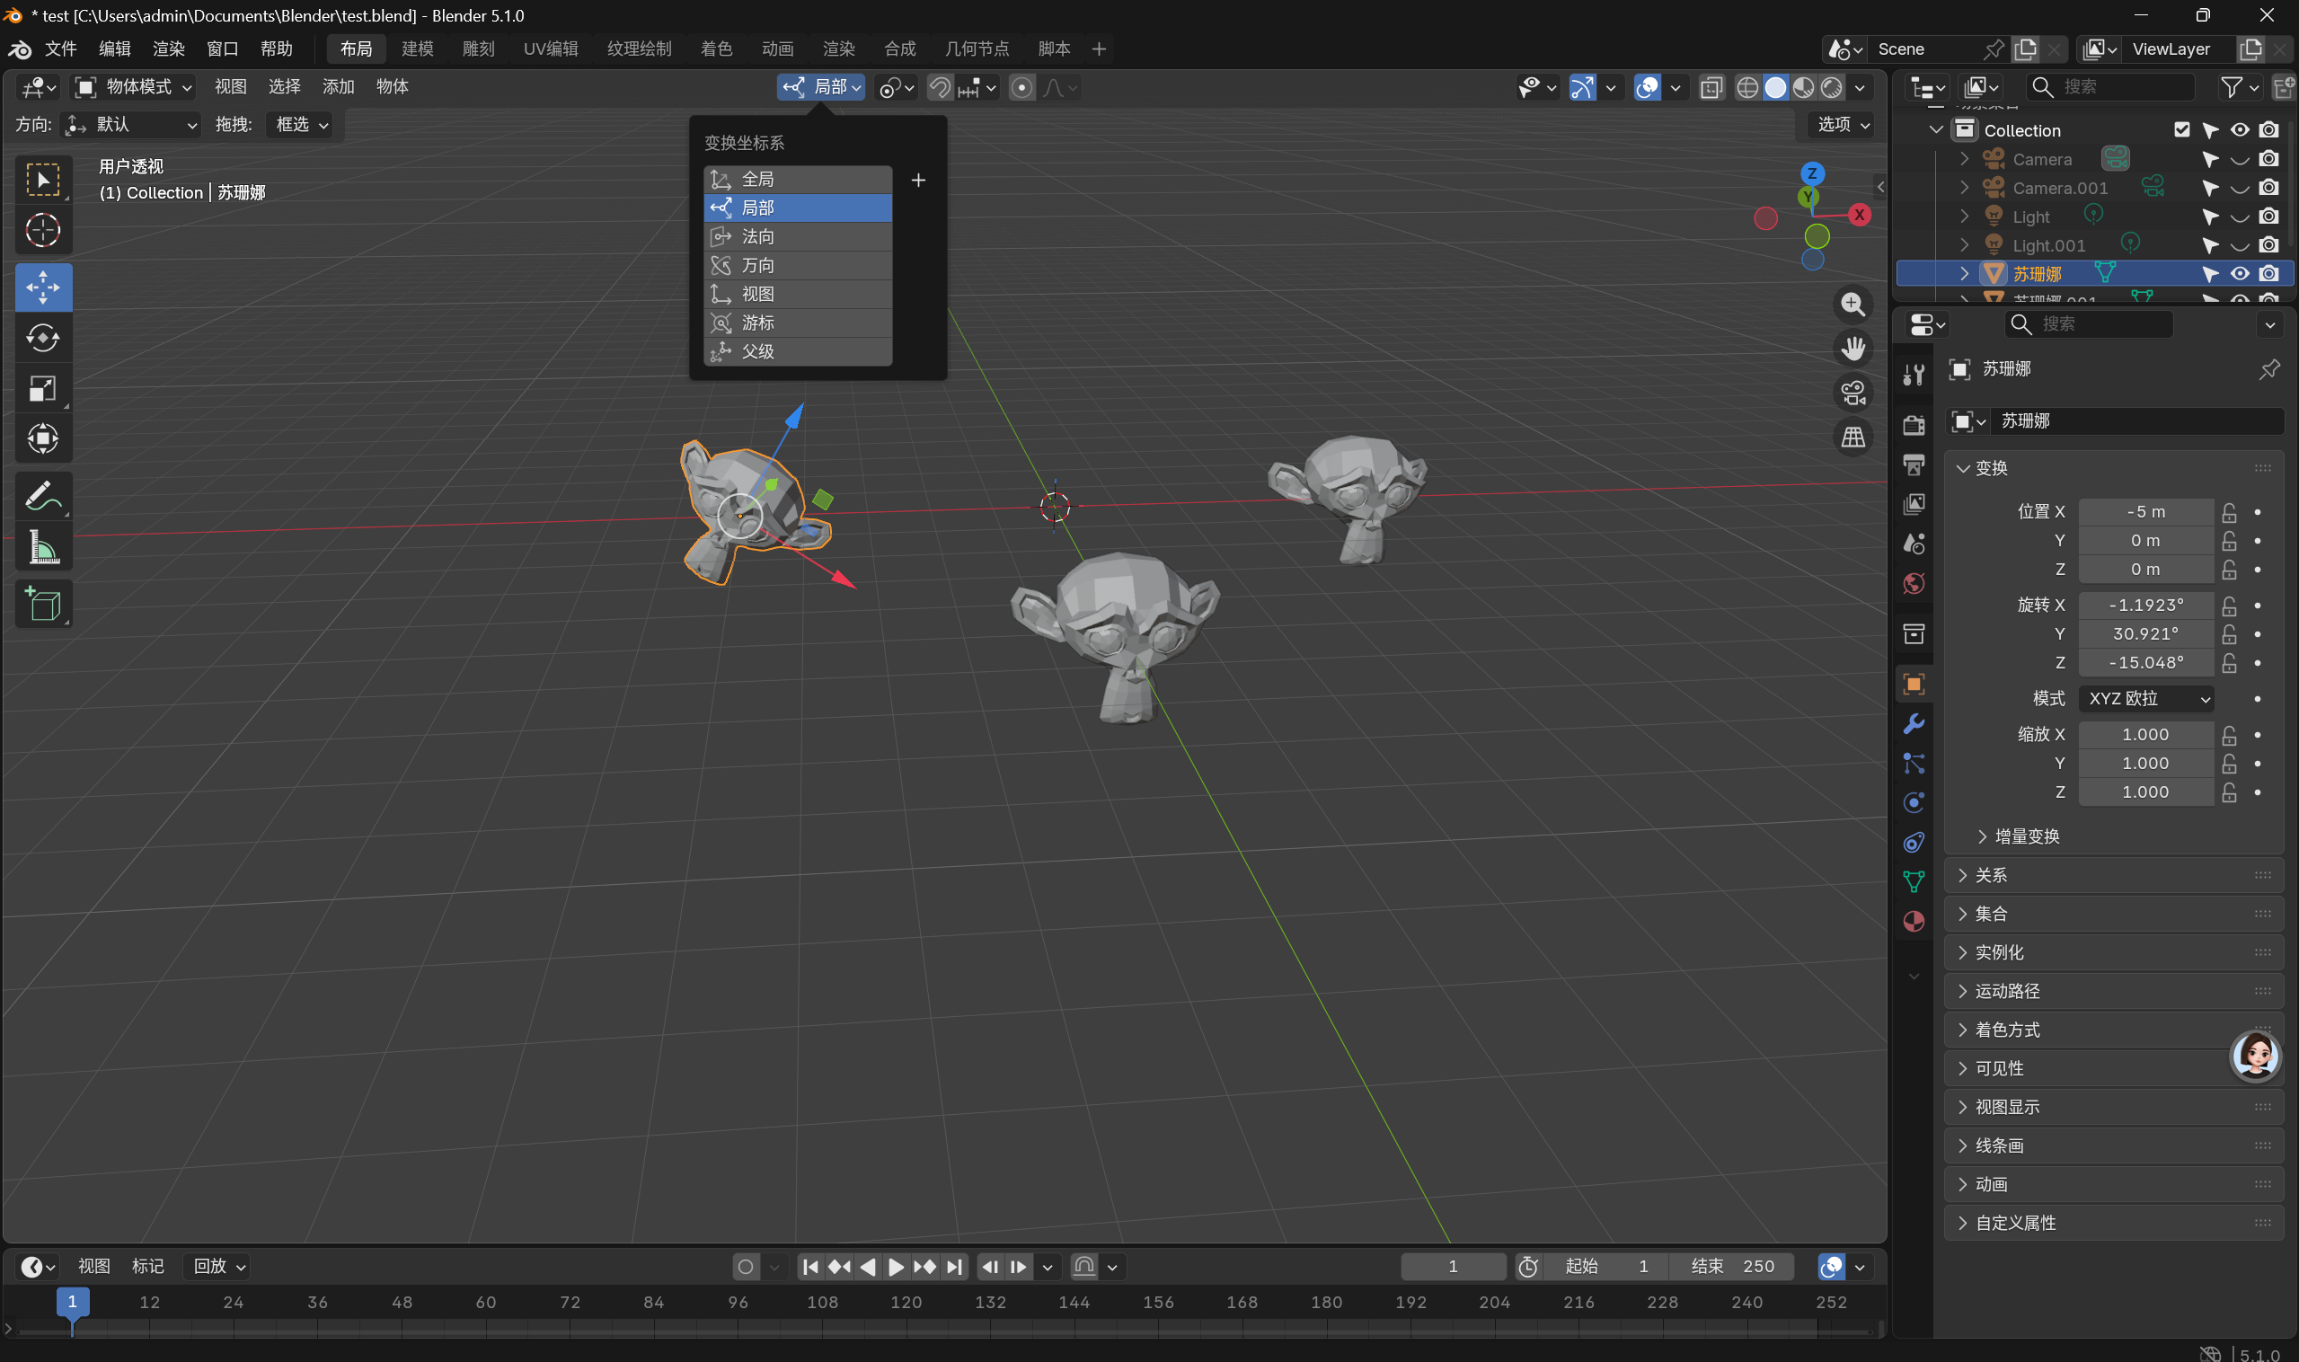Select the Rotate tool in the toolbar

tap(43, 338)
